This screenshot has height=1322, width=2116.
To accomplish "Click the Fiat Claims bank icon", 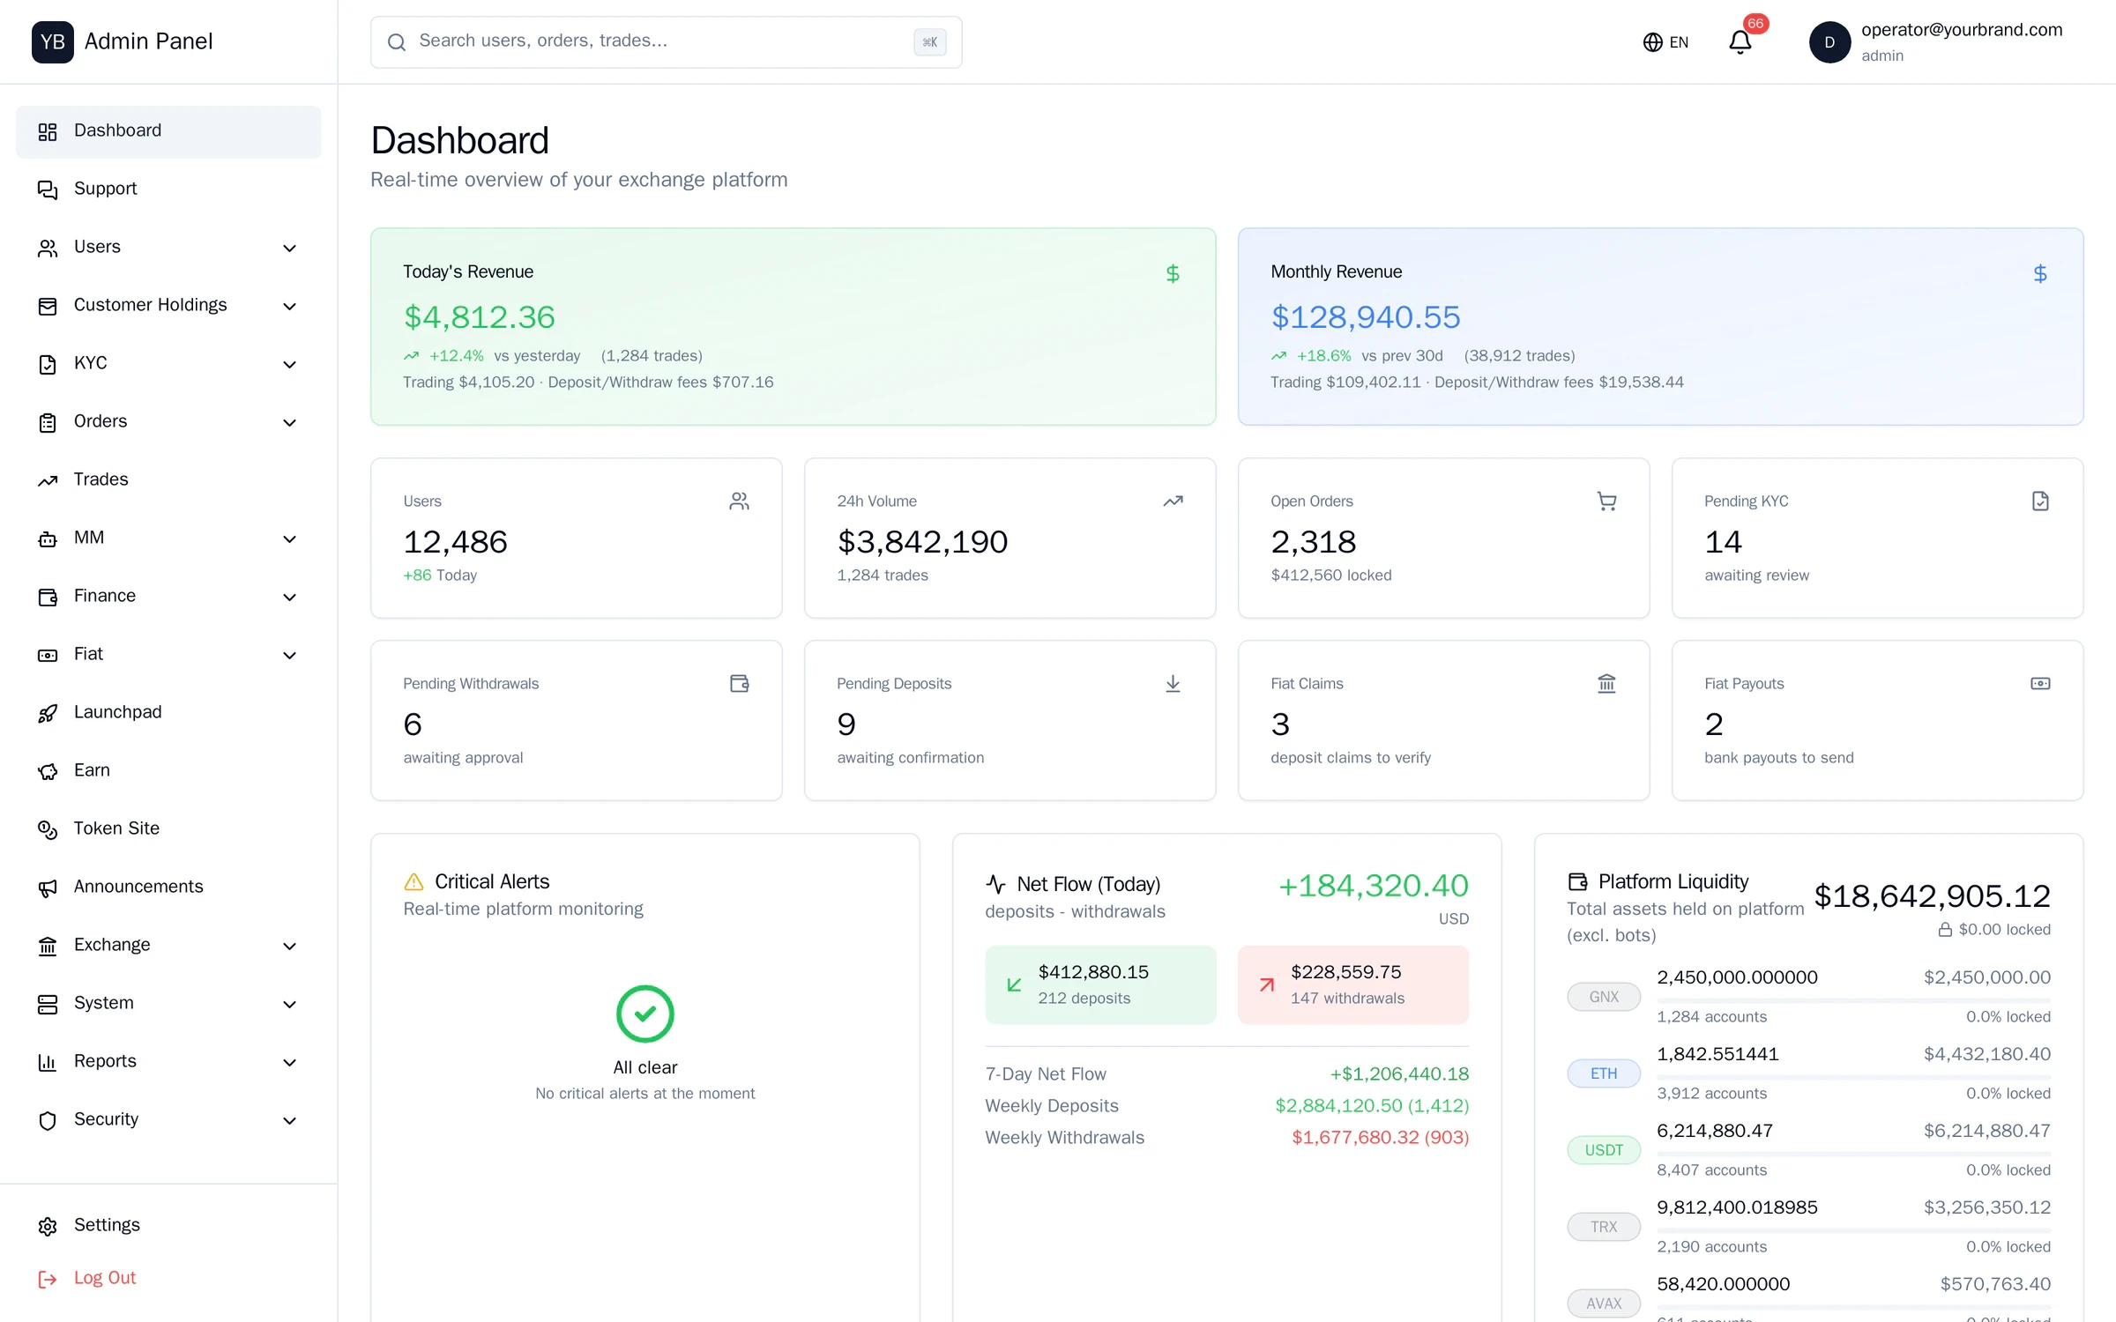I will pos(1606,684).
